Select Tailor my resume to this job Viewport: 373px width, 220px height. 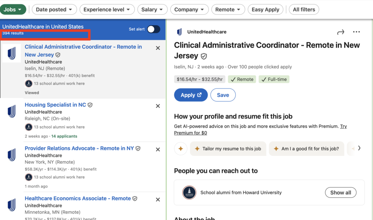click(228, 148)
